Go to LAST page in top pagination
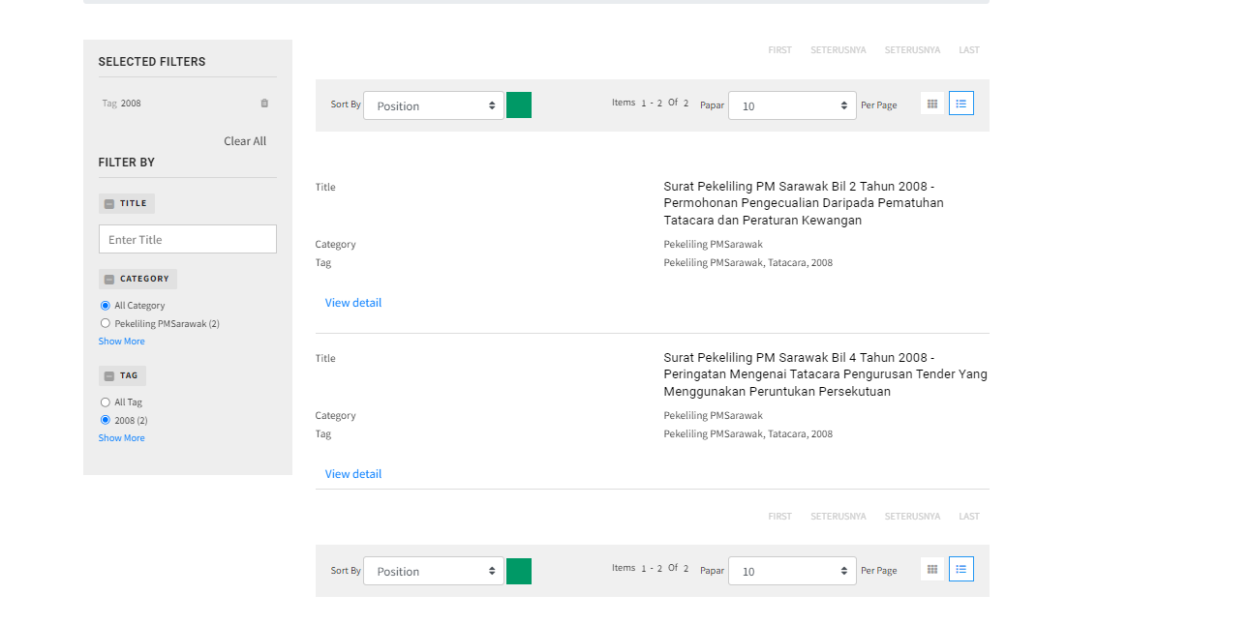This screenshot has width=1250, height=625. [x=968, y=50]
